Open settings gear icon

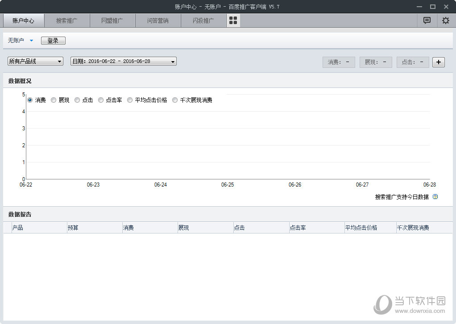pos(445,21)
